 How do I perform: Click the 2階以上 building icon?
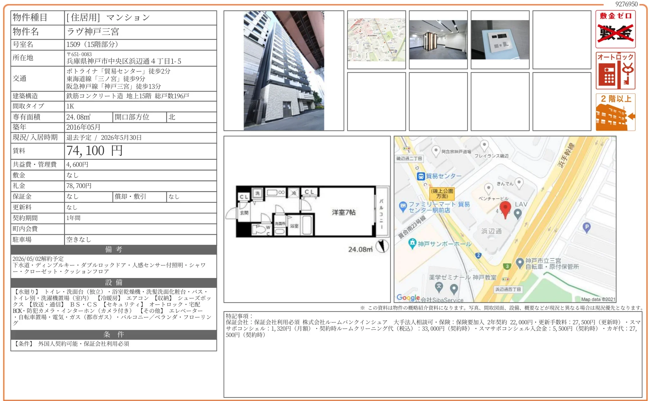[615, 112]
